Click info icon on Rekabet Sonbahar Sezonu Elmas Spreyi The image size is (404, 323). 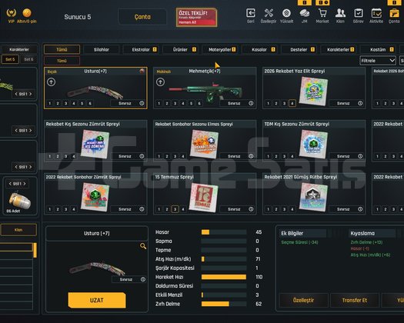[x=251, y=156]
